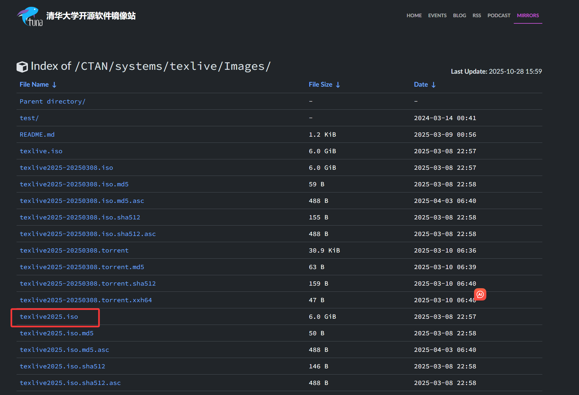Open the test/ folder

tap(29, 118)
